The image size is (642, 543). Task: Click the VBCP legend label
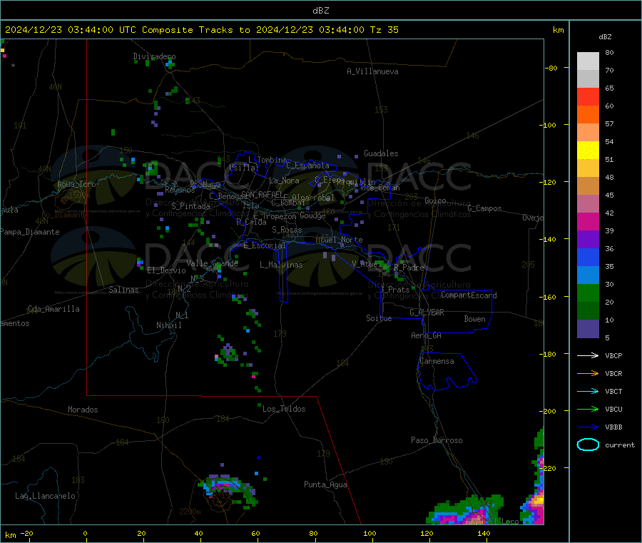(x=613, y=355)
